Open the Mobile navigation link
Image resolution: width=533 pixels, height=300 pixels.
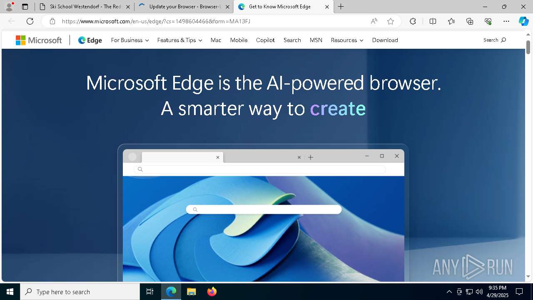239,40
